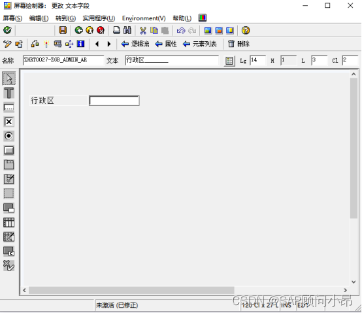Click the 逻辑流 flow logic button
This screenshot has height=313, width=362.
[x=135, y=44]
